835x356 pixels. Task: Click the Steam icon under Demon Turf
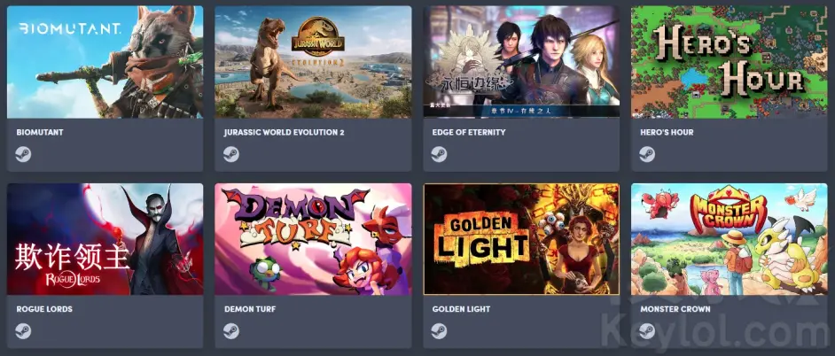coord(231,331)
